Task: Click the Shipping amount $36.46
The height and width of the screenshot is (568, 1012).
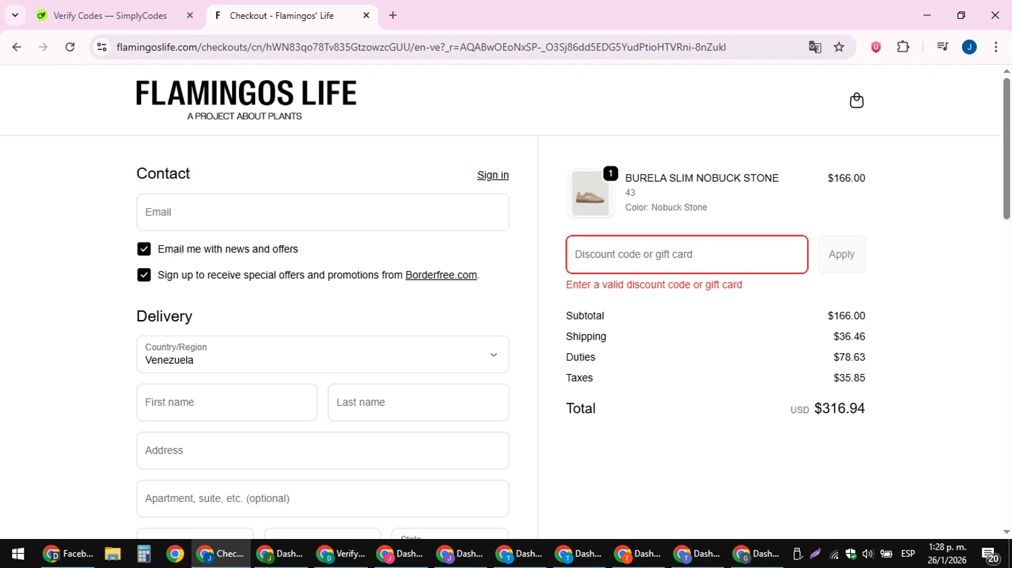Action: click(849, 336)
